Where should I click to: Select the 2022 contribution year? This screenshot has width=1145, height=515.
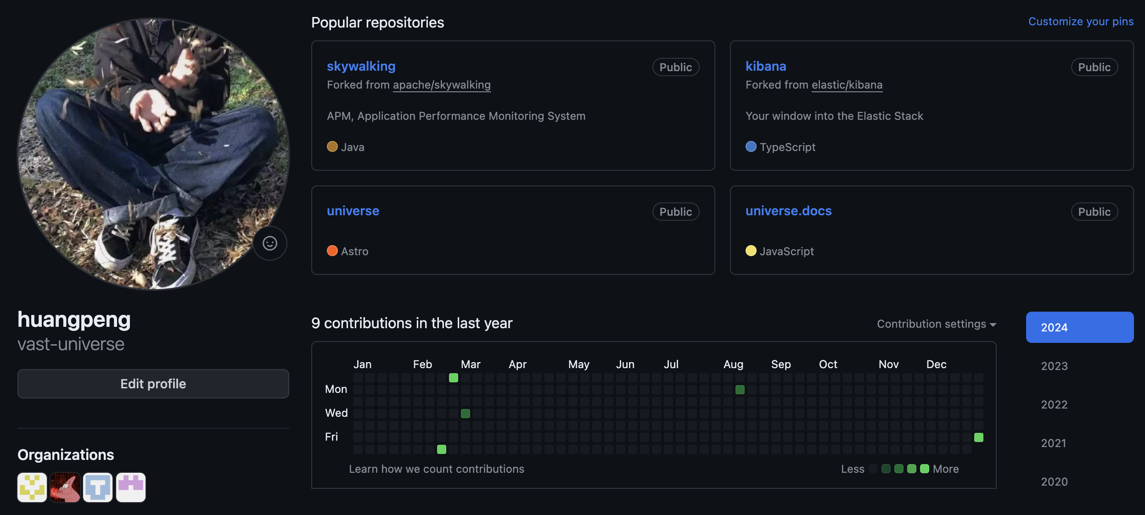click(x=1054, y=404)
